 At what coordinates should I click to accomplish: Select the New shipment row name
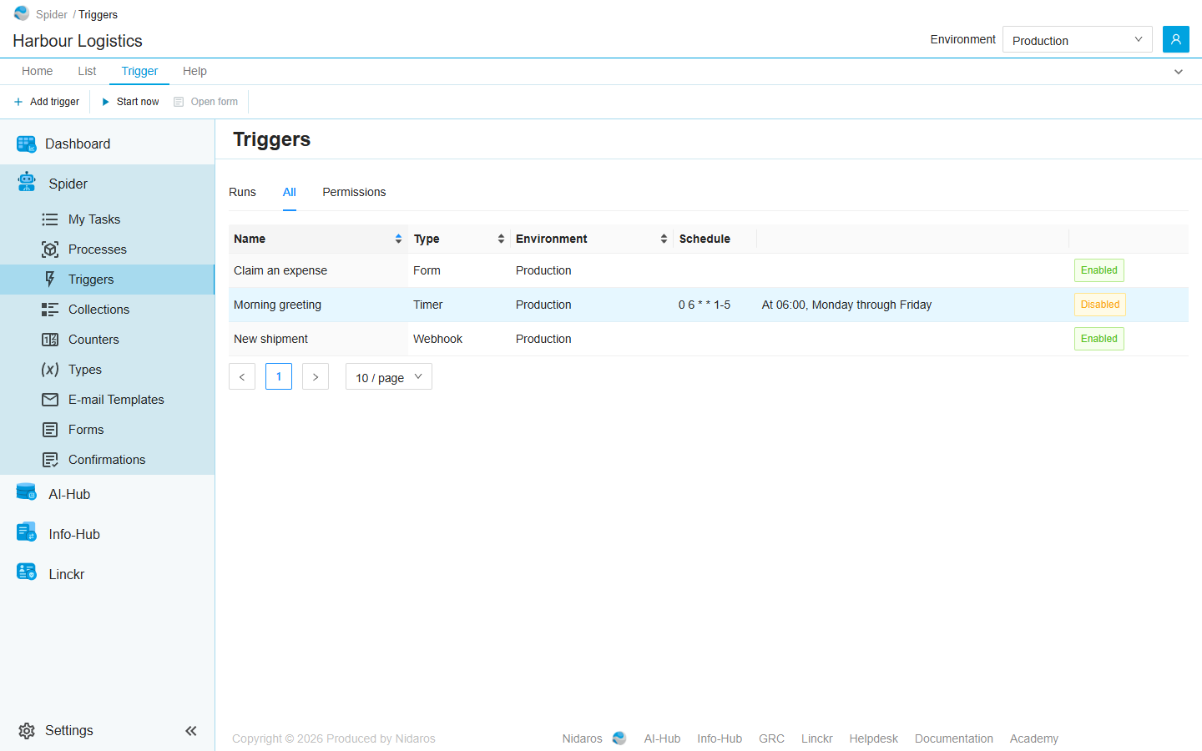(x=270, y=339)
